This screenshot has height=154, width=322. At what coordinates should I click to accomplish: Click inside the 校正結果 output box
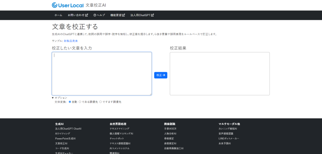[x=220, y=74]
